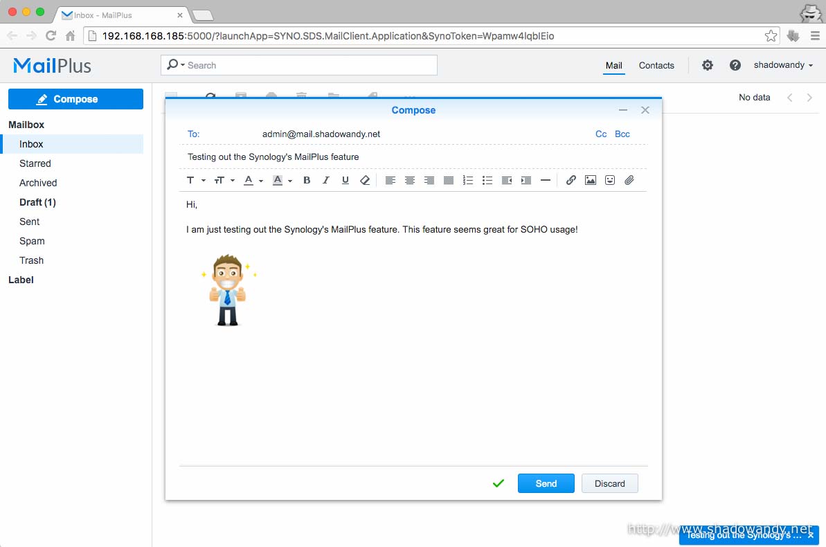
Task: Open the Draft (1) folder
Action: pos(37,202)
